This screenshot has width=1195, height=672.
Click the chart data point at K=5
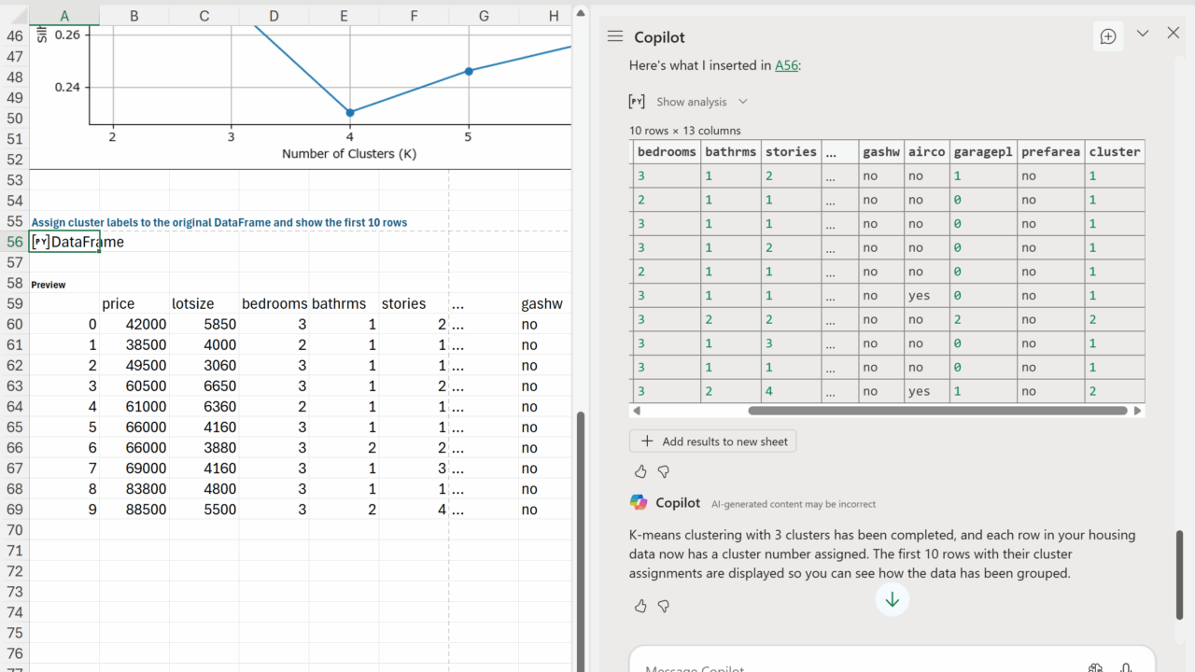pos(469,71)
